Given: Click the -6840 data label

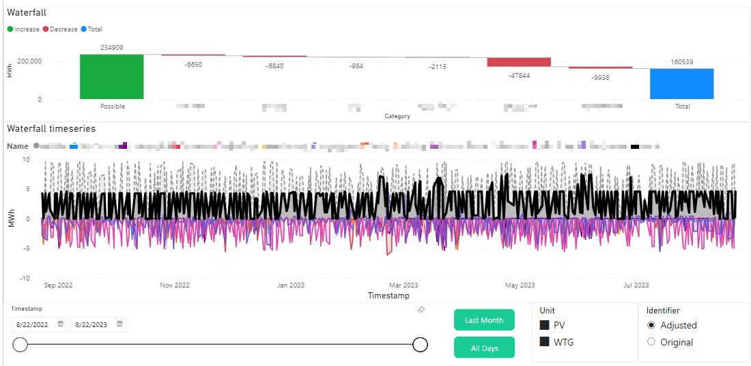Looking at the screenshot, I should [x=275, y=66].
